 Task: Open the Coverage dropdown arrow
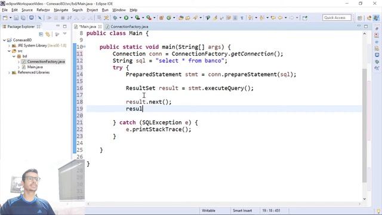(x=143, y=18)
